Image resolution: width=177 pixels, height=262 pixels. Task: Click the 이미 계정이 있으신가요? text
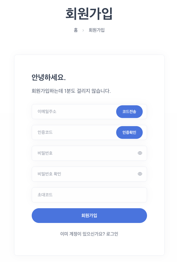point(82,234)
